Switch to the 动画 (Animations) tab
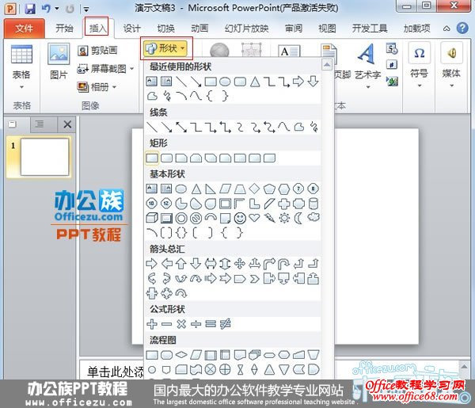 coord(199,29)
